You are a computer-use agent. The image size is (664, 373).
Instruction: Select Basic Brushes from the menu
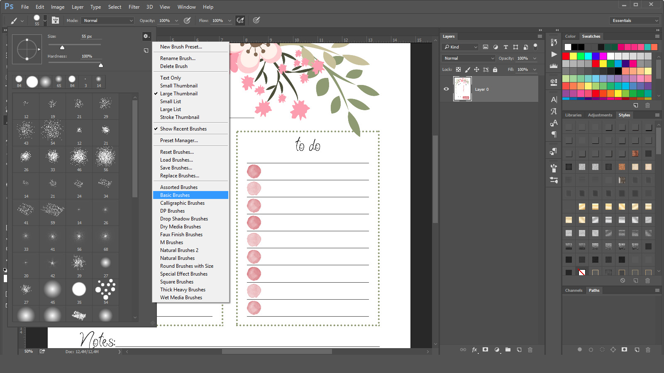tap(191, 195)
